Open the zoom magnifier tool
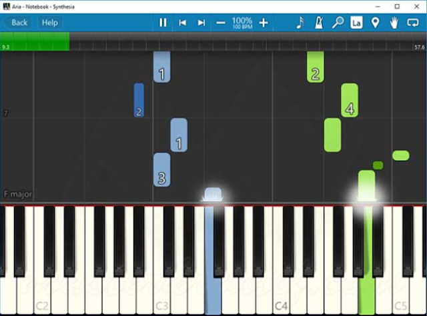This screenshot has width=427, height=316. (338, 23)
